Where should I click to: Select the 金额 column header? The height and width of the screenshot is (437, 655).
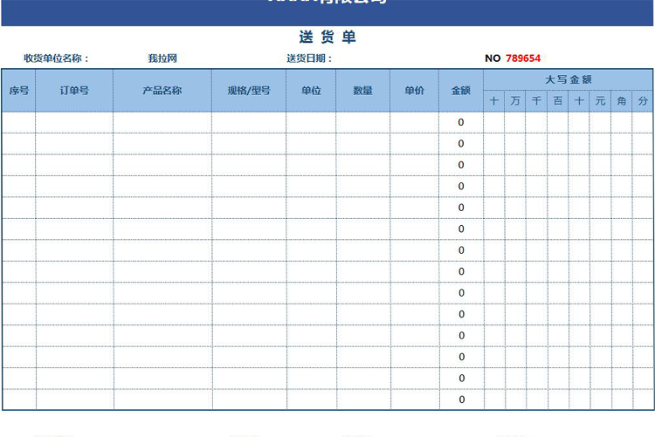pos(461,91)
